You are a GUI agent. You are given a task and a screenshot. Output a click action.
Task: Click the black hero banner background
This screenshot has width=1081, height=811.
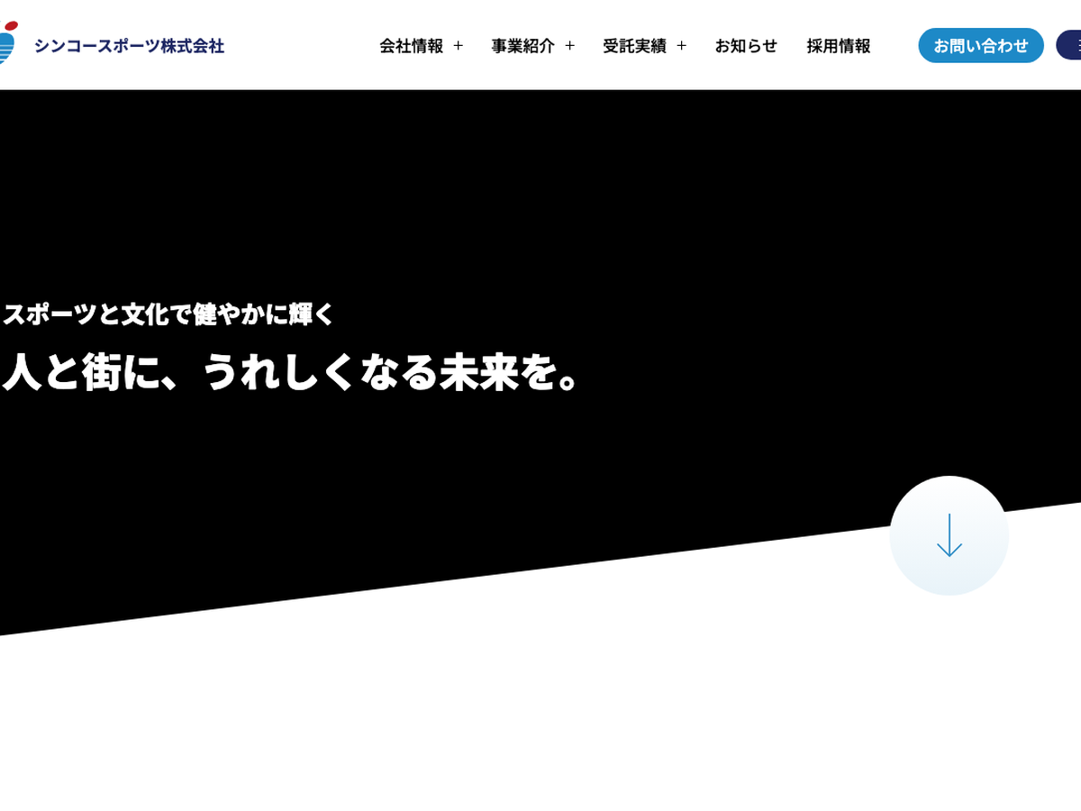tap(540, 198)
